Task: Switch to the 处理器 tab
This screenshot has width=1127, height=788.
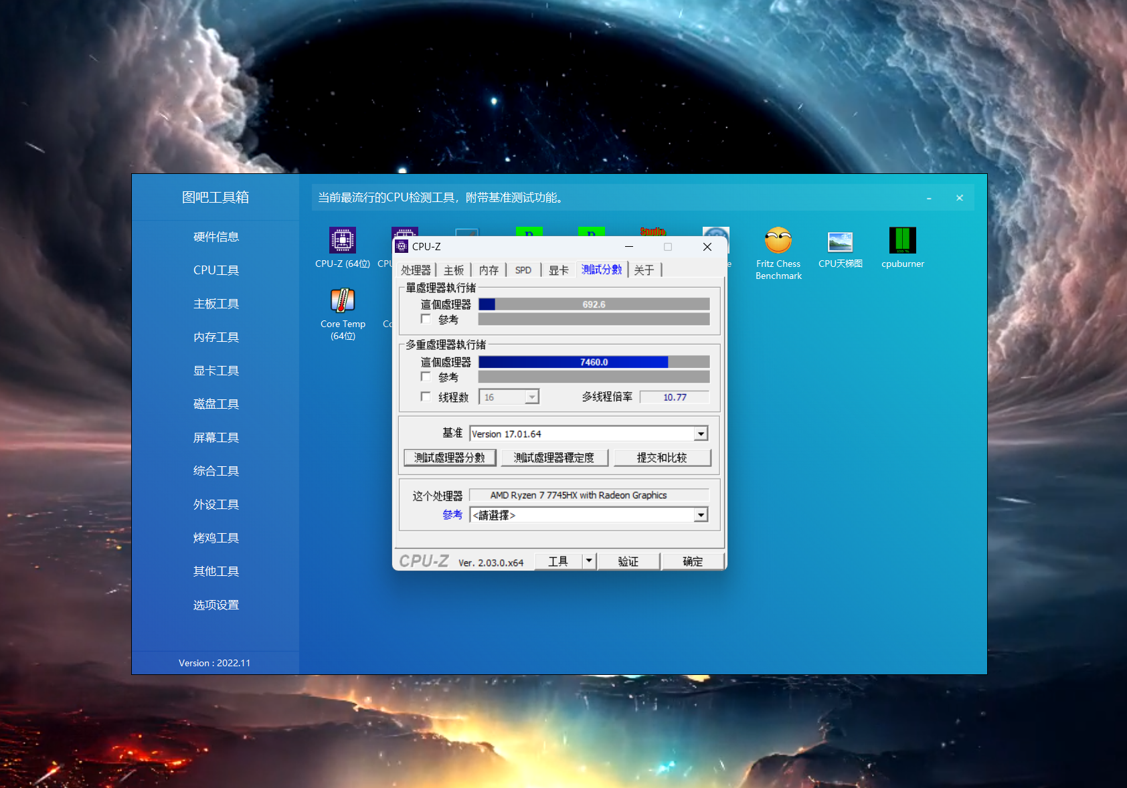Action: [416, 270]
